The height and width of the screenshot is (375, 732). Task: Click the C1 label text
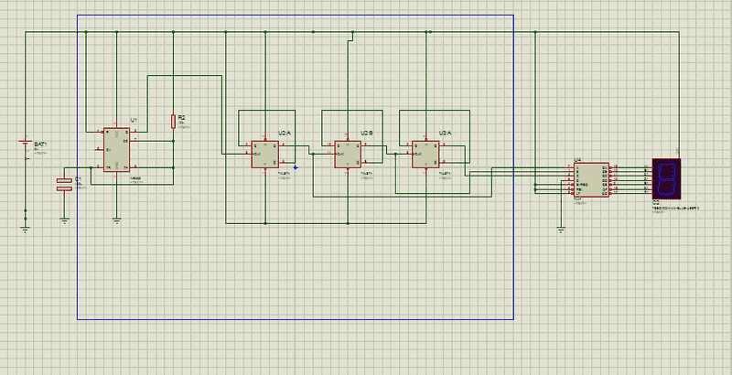78,178
